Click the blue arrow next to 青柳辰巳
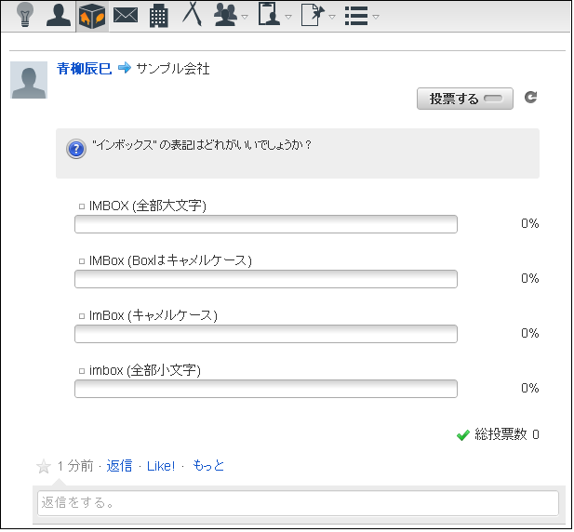 pos(125,68)
